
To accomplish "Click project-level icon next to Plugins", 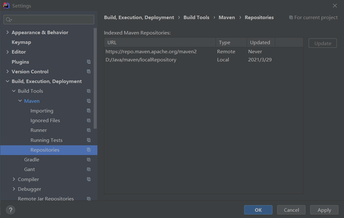I will pos(89,62).
